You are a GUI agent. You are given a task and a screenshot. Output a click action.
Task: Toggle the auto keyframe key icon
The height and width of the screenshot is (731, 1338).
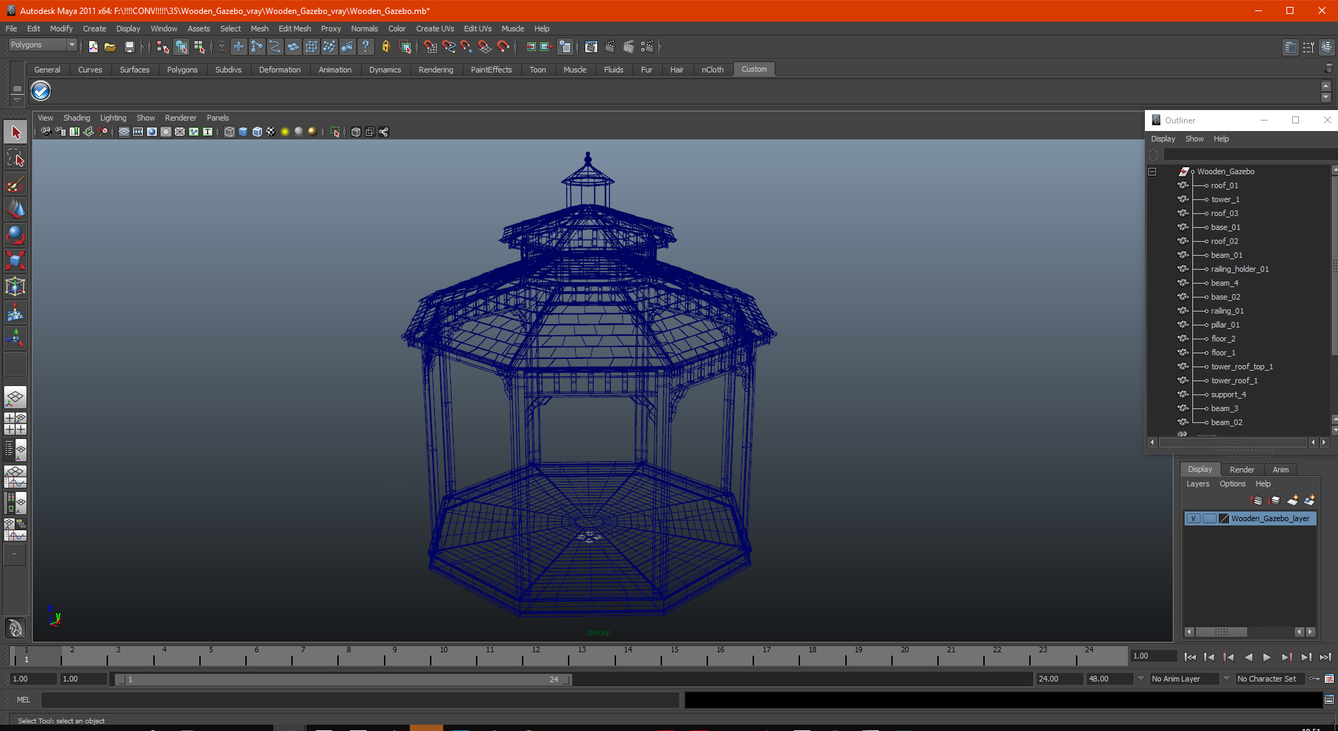[x=1314, y=679]
